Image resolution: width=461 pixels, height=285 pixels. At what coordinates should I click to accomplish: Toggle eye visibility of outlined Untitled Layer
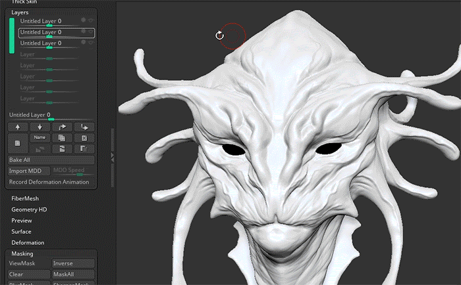tap(91, 32)
